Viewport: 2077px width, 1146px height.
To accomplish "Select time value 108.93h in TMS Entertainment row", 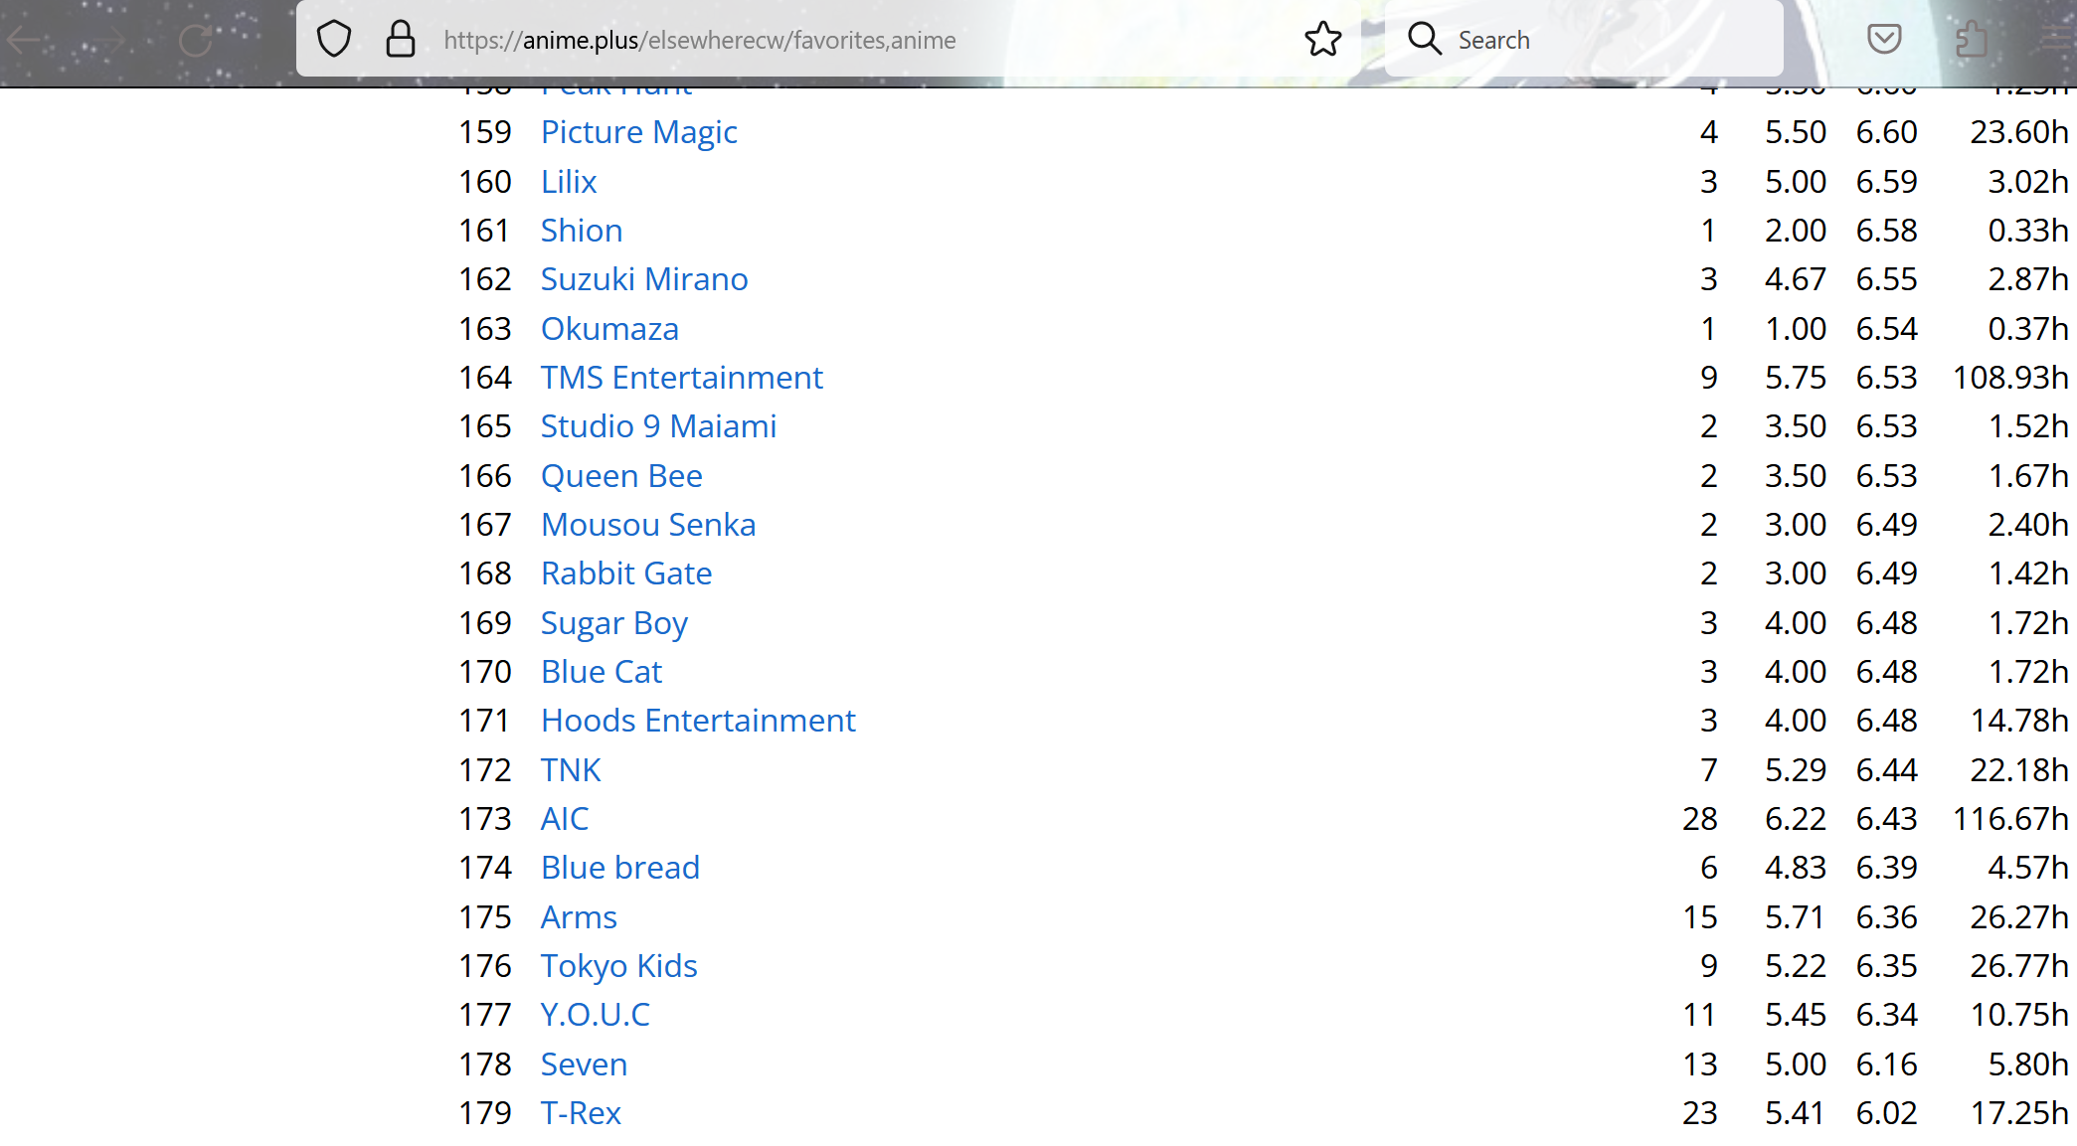I will pos(2010,378).
